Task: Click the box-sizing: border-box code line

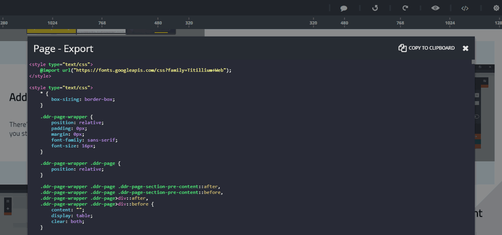Action: (83, 99)
